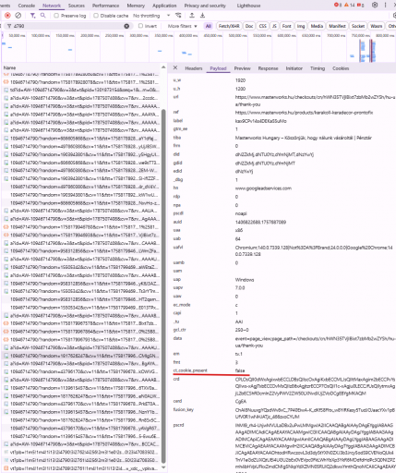Open the Performance tab

[x=106, y=6]
